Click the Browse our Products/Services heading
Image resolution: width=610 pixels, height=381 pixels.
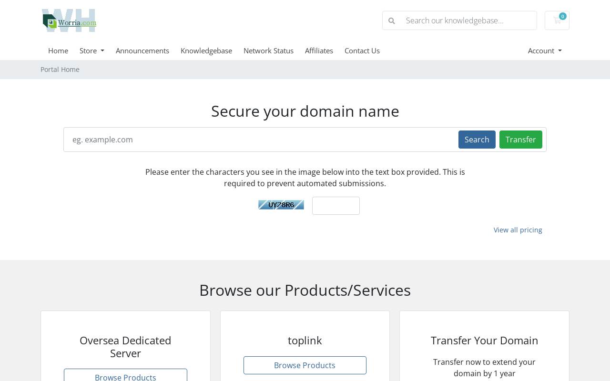click(x=305, y=291)
